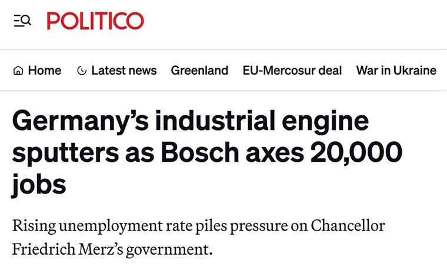This screenshot has height=270, width=447.
Task: Select the Greenland topic link
Action: (x=199, y=71)
